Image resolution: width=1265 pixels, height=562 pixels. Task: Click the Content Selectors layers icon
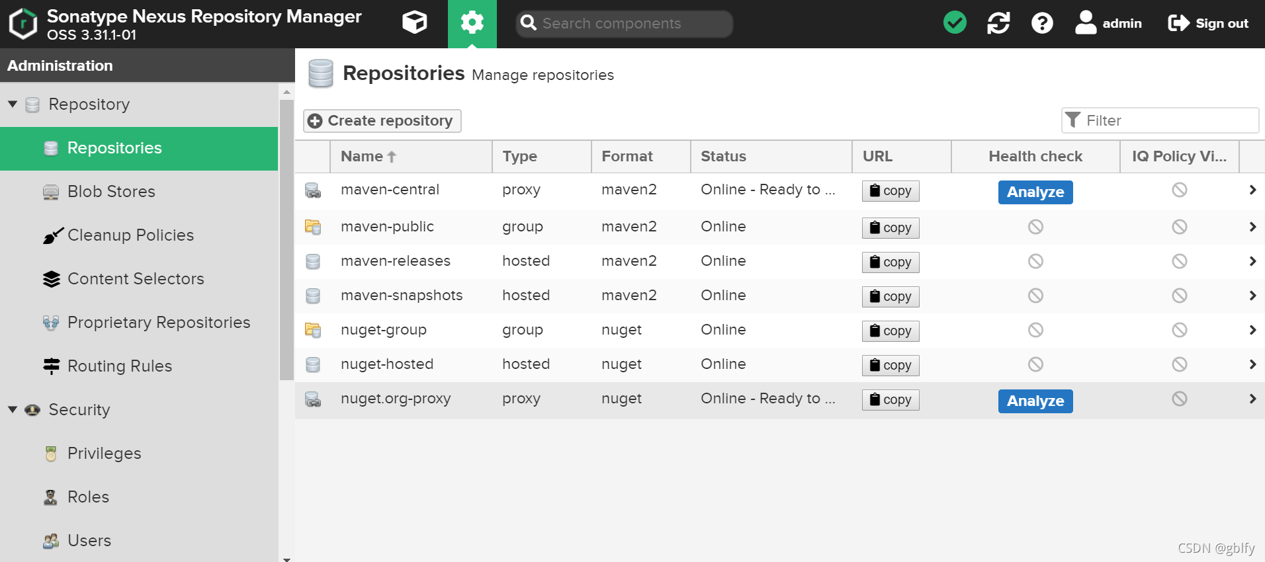(52, 280)
